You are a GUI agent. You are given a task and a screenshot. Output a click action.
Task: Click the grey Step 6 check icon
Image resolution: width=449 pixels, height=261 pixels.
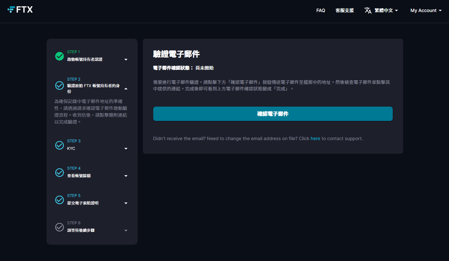click(60, 227)
